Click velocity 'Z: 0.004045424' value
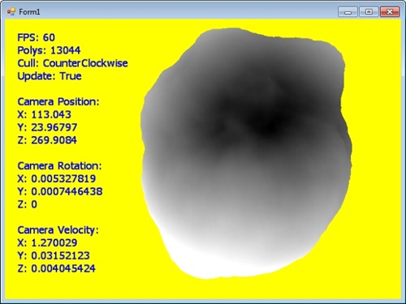The width and height of the screenshot is (406, 304). tap(56, 268)
